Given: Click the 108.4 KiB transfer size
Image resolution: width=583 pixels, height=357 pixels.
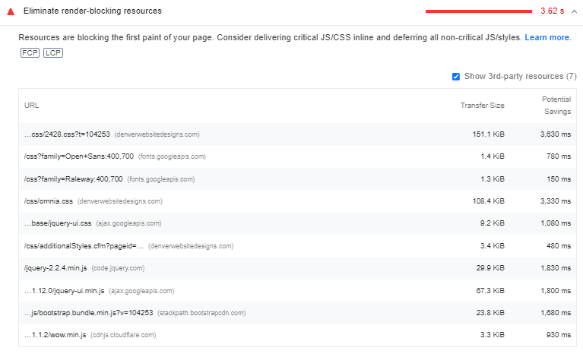Looking at the screenshot, I should [488, 201].
